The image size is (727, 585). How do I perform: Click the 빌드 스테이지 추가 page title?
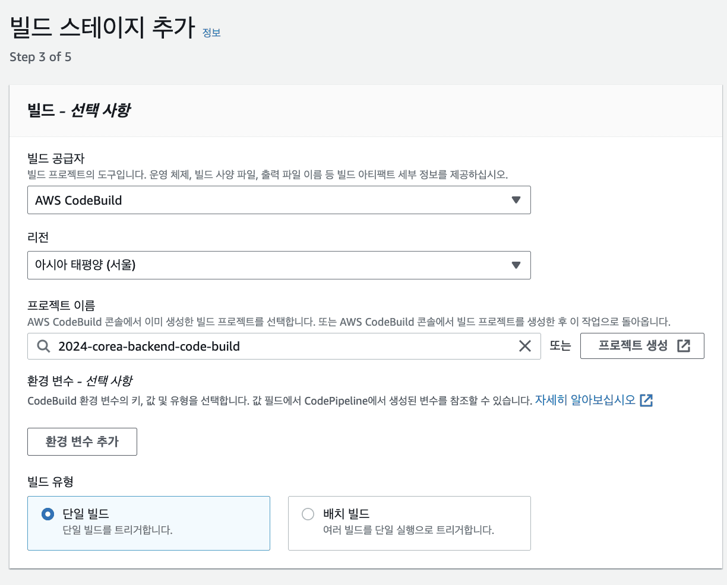tap(102, 28)
